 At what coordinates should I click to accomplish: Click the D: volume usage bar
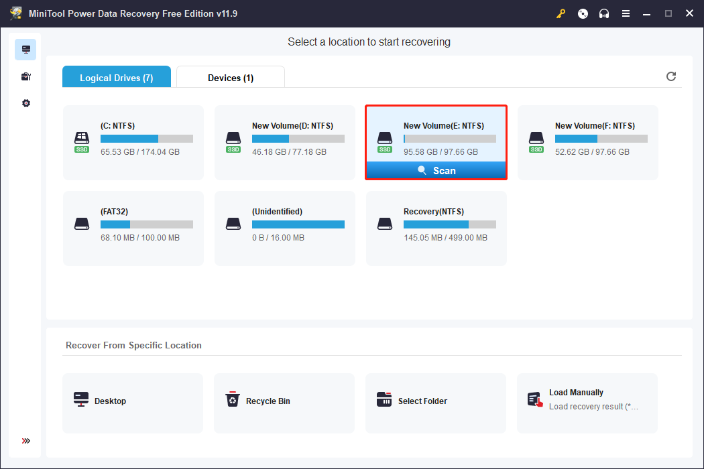pos(298,139)
